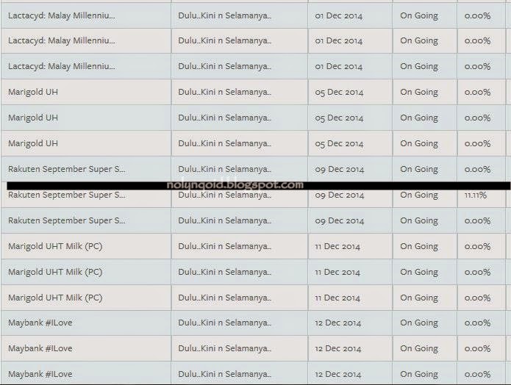Open the first Maybank #ILove entry
The image size is (511, 385).
click(40, 323)
